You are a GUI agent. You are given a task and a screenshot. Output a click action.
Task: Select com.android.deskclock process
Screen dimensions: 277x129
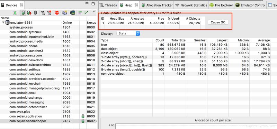[48, 60]
